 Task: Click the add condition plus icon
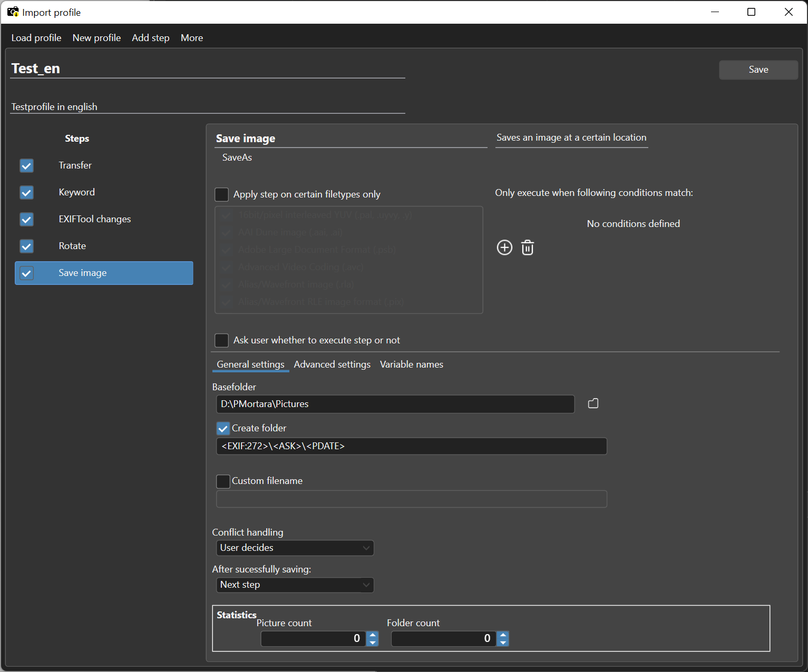point(504,248)
